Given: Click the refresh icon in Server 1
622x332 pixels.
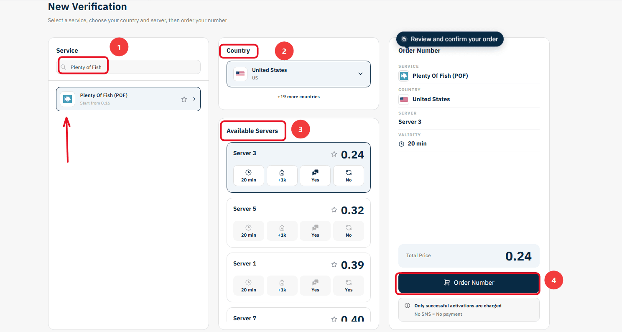Looking at the screenshot, I should pos(349,283).
